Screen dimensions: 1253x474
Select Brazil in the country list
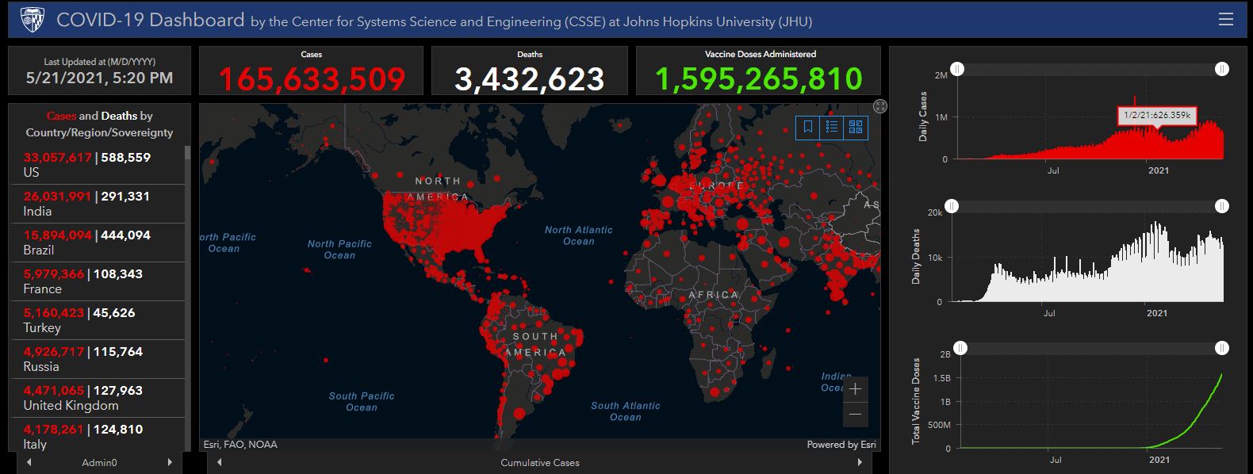[95, 243]
